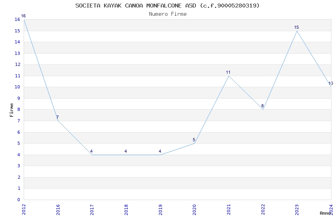335x217 pixels.
Task: Select y-axis tick label 1
Action: [x=19, y=188]
